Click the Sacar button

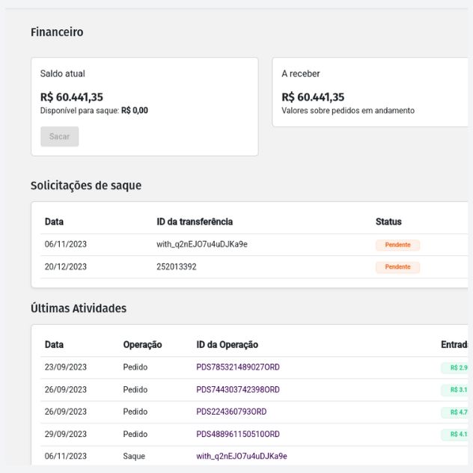(x=59, y=136)
